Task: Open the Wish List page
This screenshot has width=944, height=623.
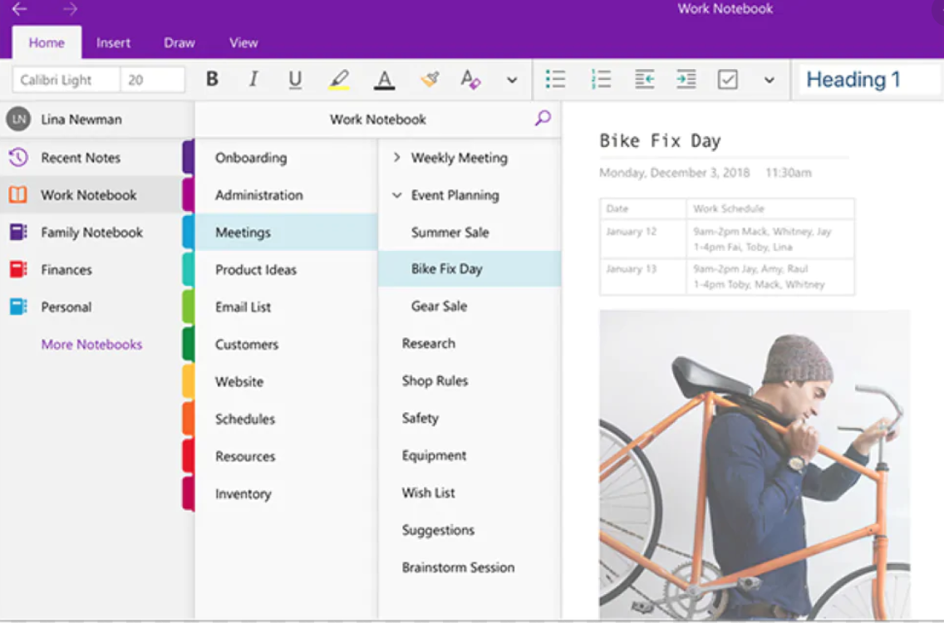Action: point(470,493)
